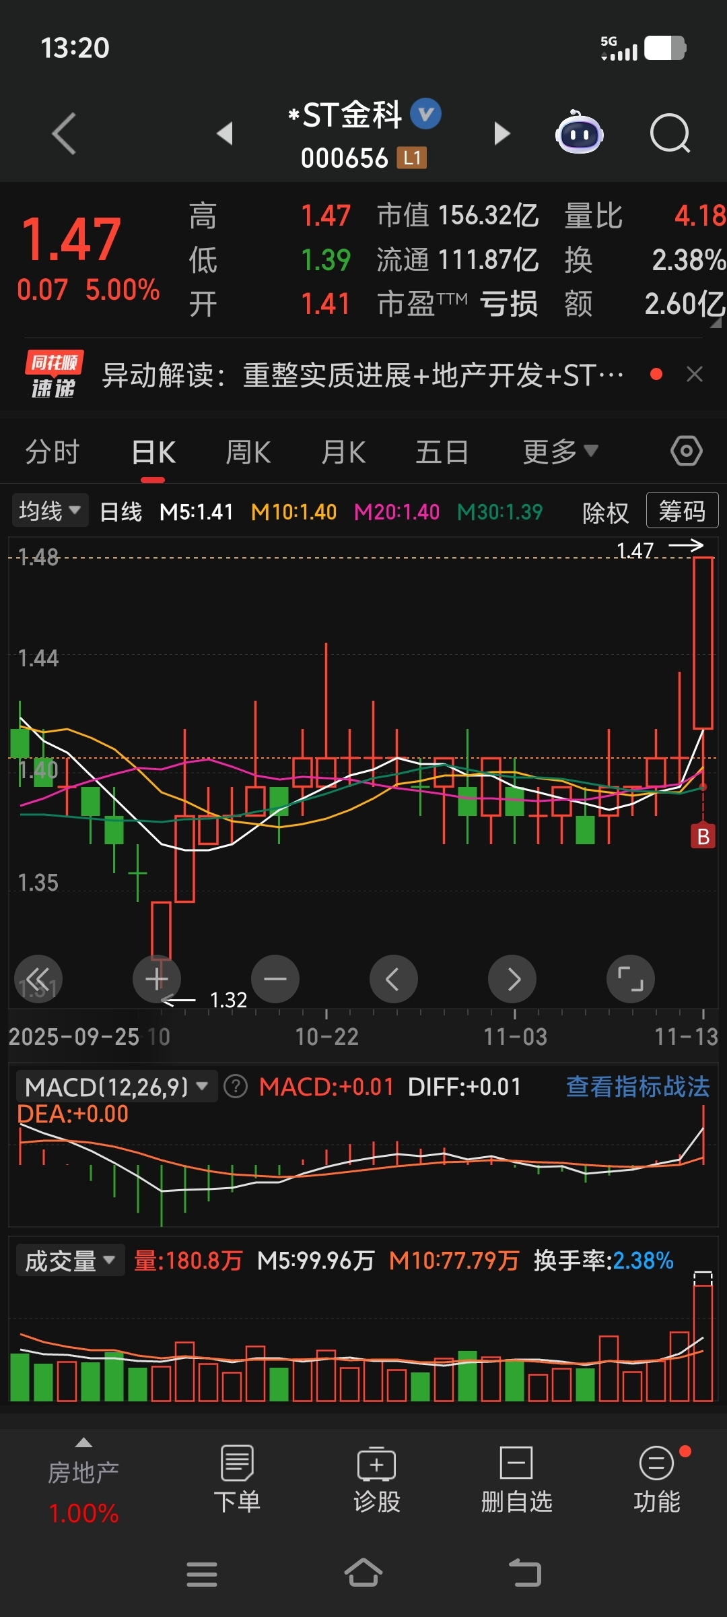The width and height of the screenshot is (727, 1617).
Task: Open the 成交量 volume indicator dropdown
Action: click(70, 1261)
